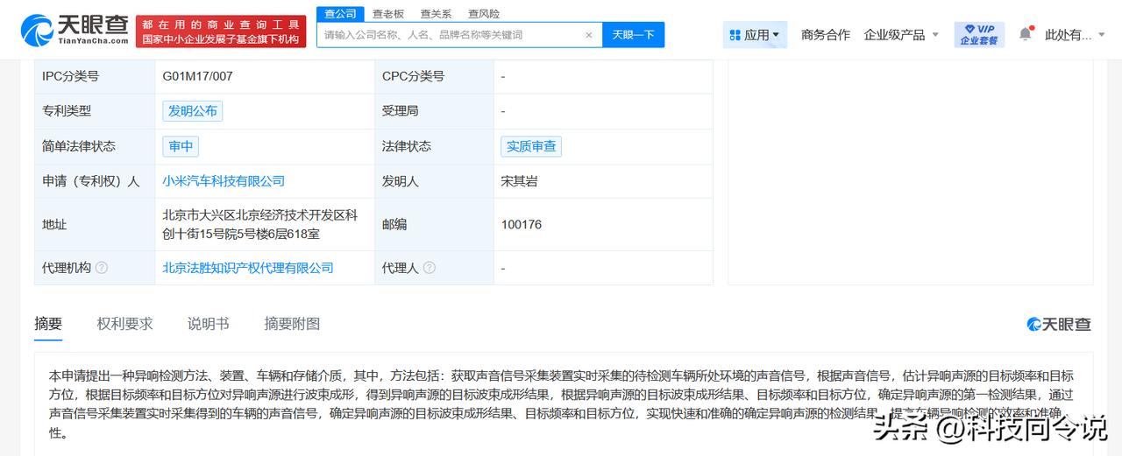1122x456 pixels.
Task: Select the 权利要求 tab
Action: click(x=124, y=324)
